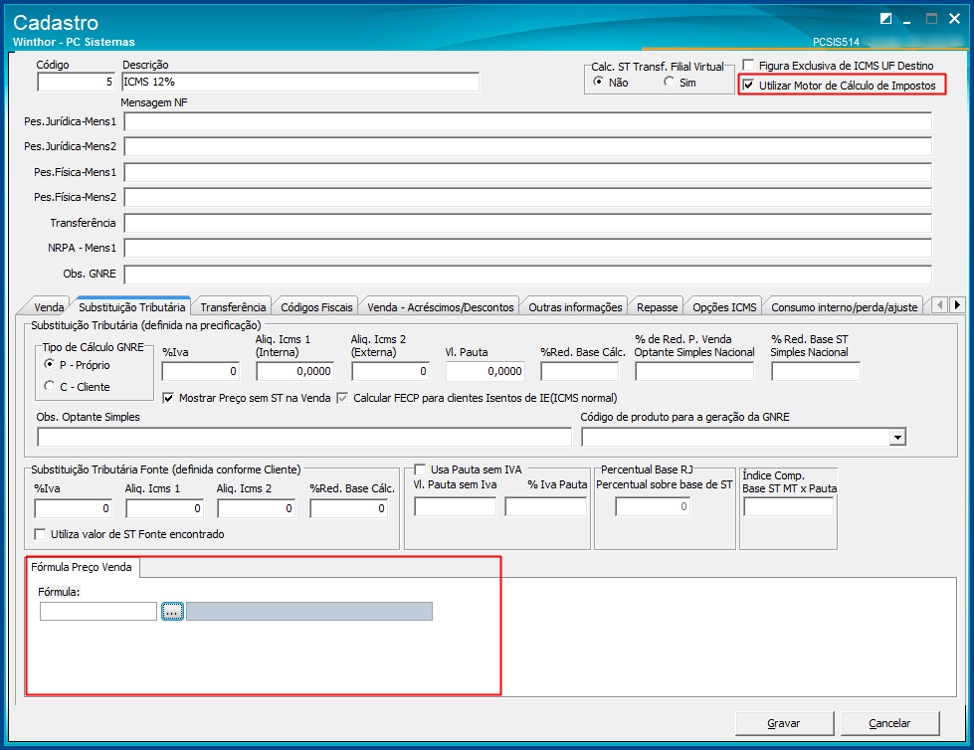The width and height of the screenshot is (974, 750).
Task: Toggle Mostrar Preço sem ST na Venda
Action: pos(168,398)
